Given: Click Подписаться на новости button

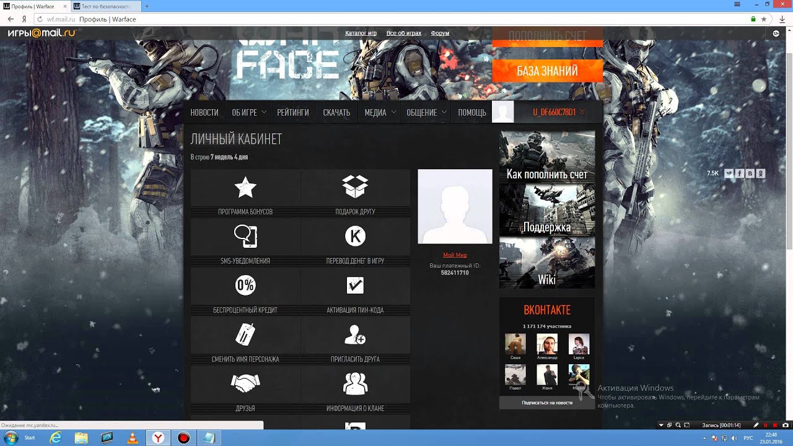Looking at the screenshot, I should pos(547,403).
